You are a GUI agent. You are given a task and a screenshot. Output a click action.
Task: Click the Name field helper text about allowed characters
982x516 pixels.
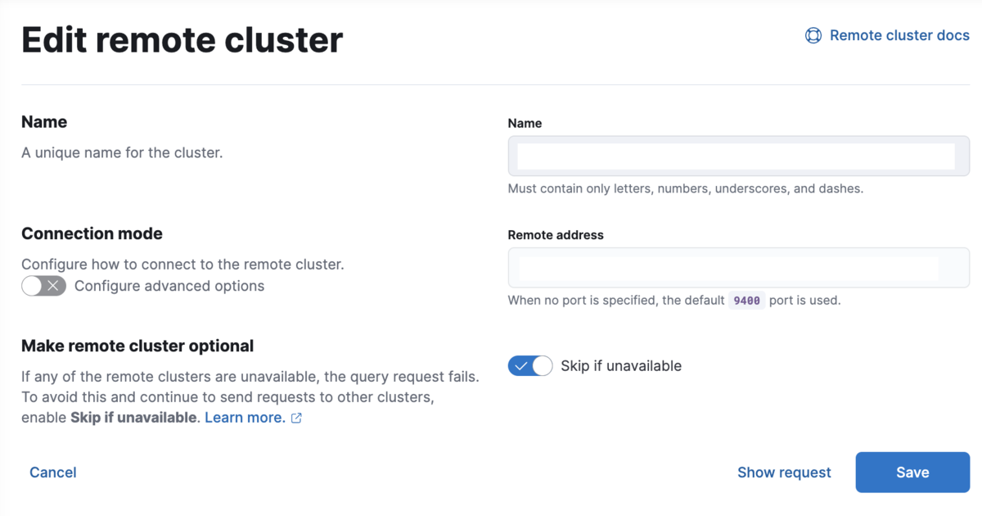click(x=686, y=188)
